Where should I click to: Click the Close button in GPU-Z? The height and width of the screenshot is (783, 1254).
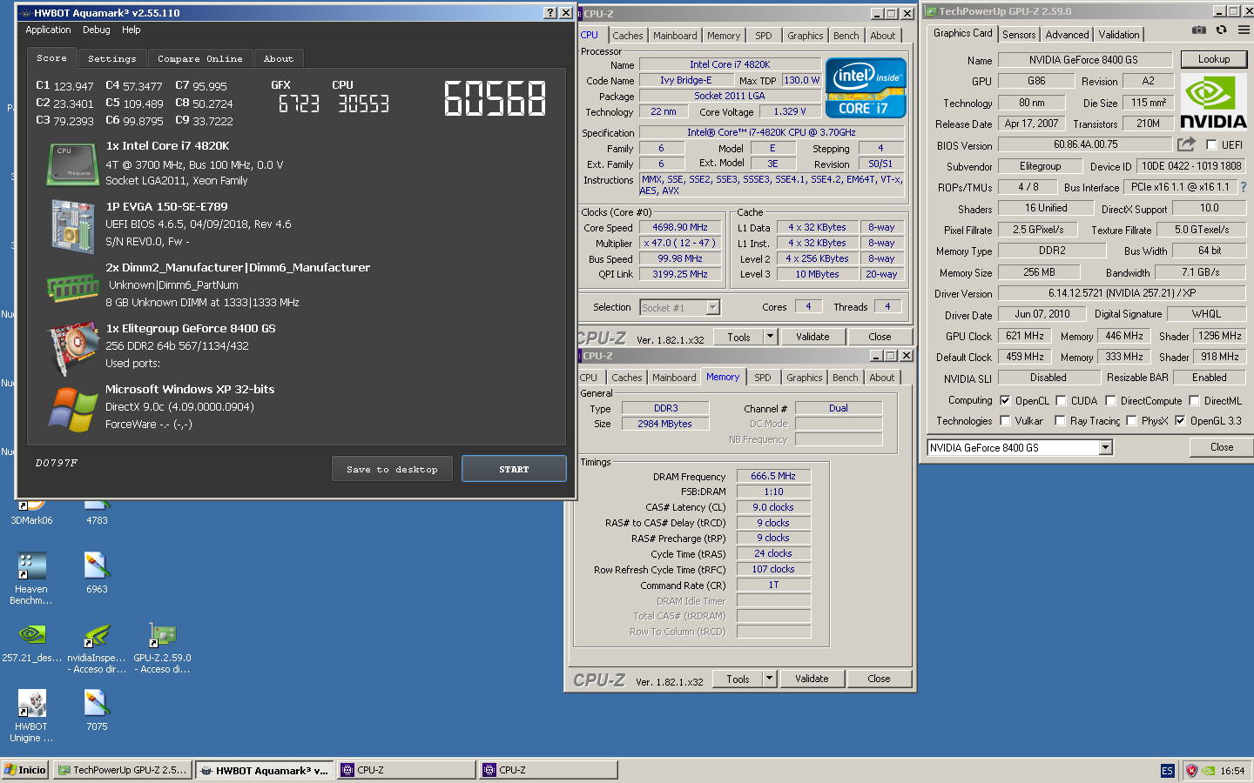tap(1222, 447)
